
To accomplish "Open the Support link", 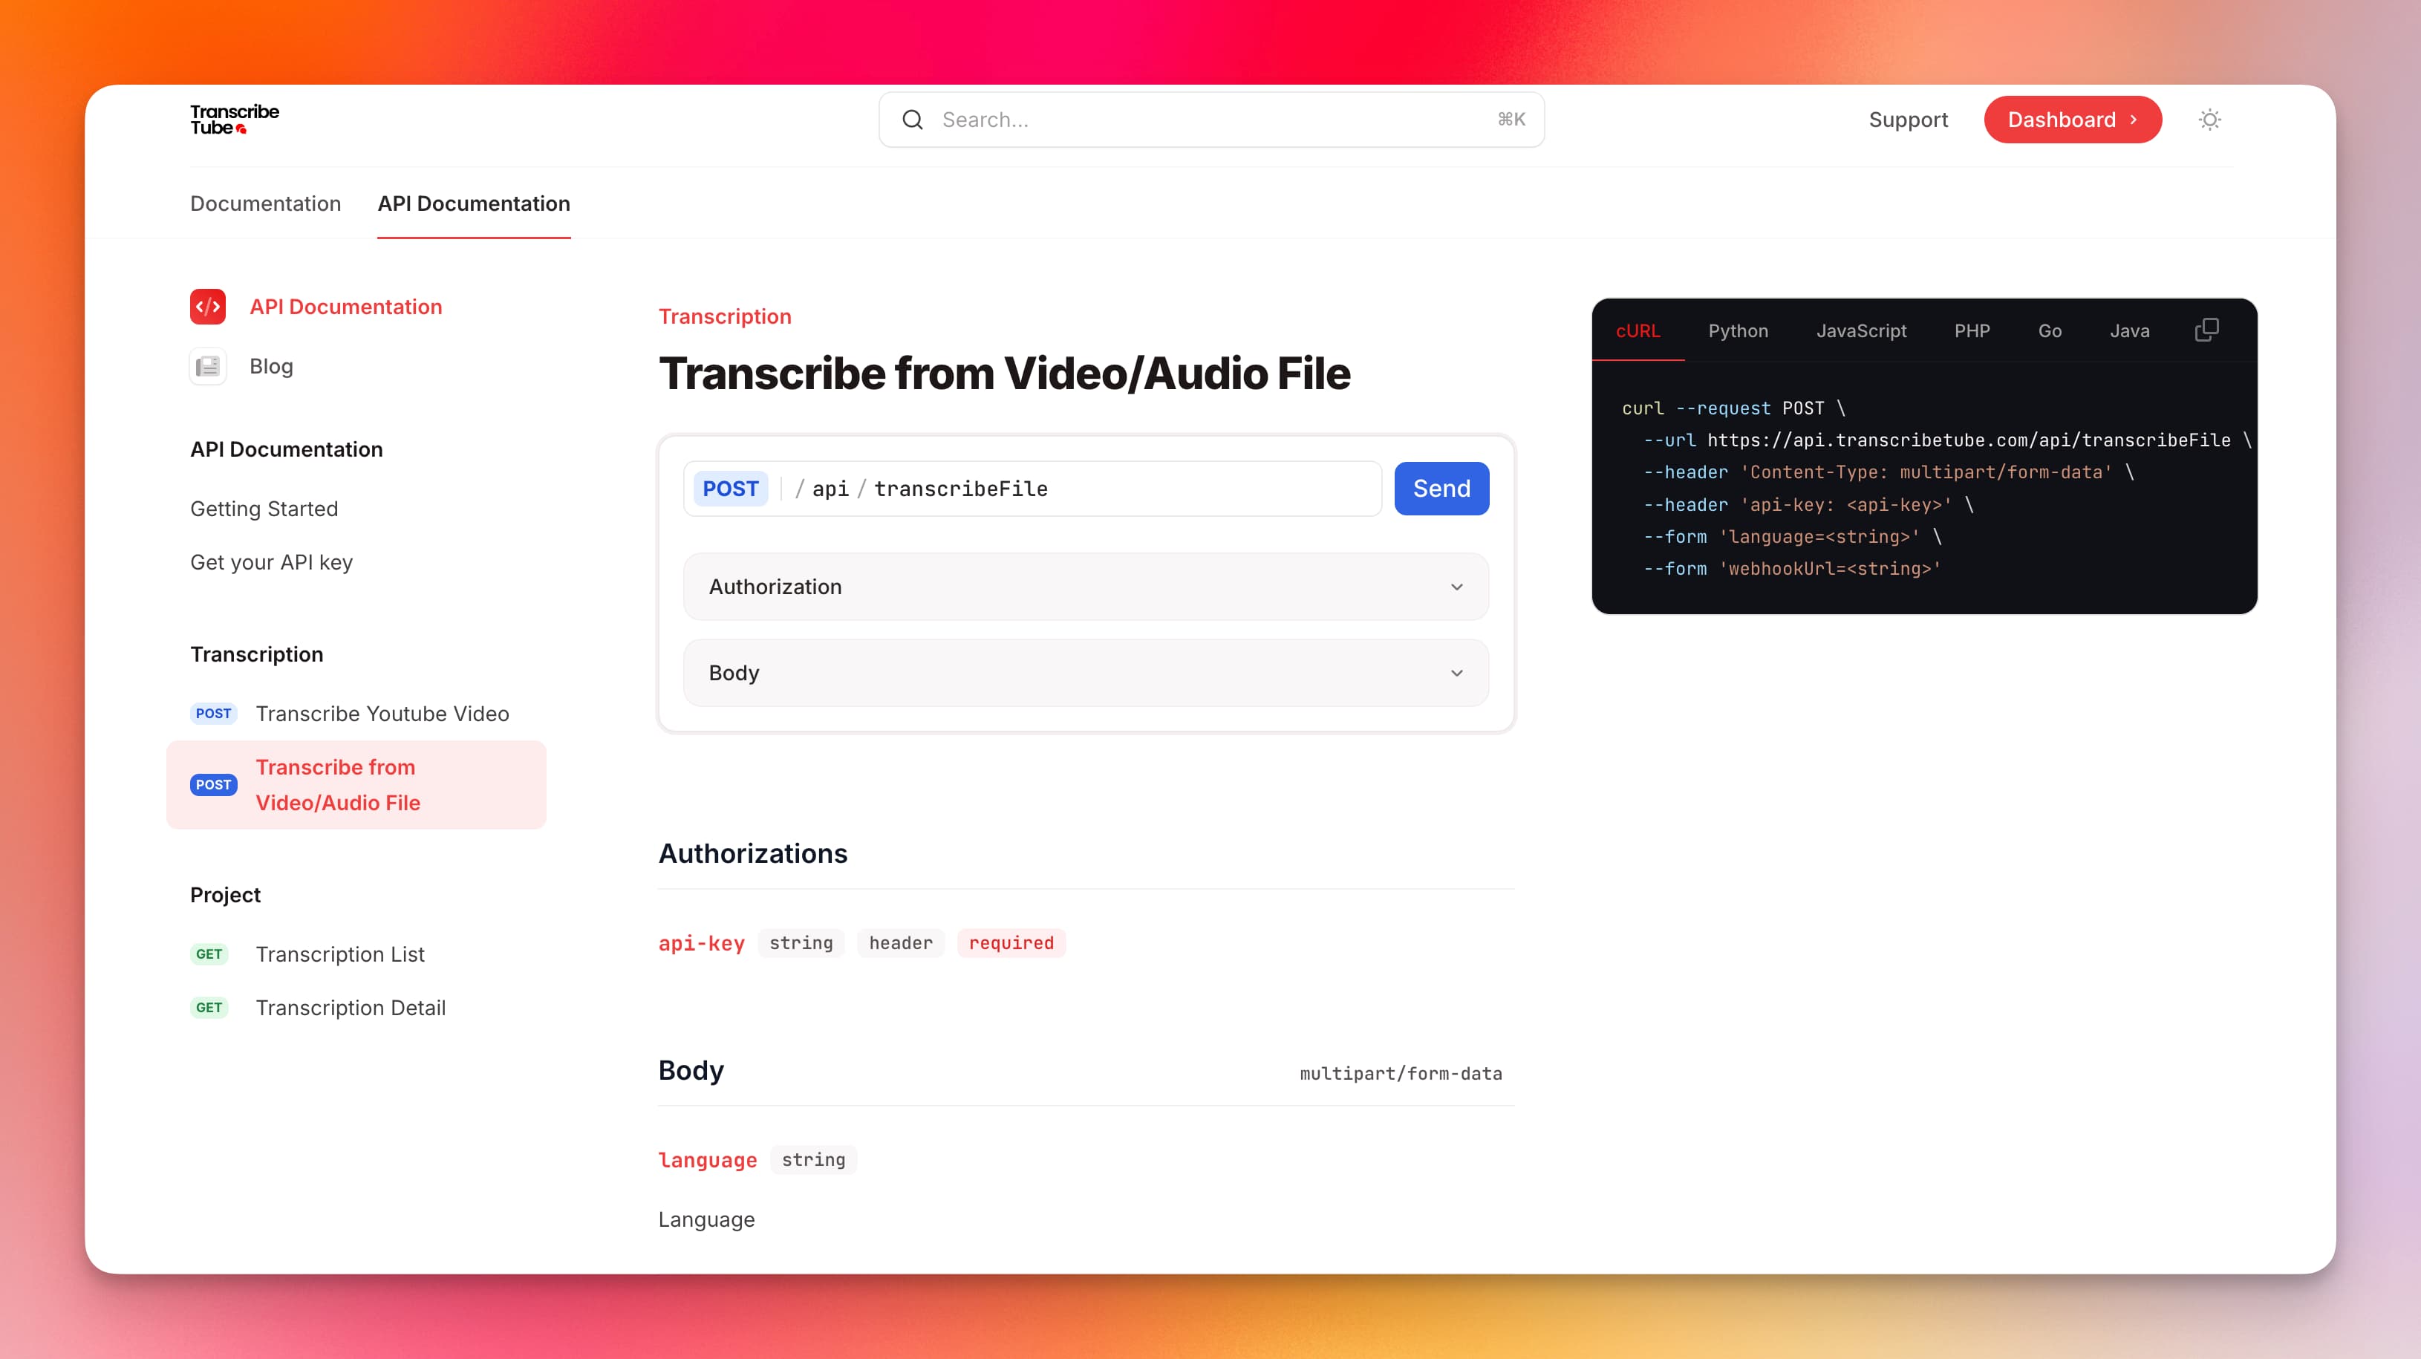I will [x=1908, y=120].
